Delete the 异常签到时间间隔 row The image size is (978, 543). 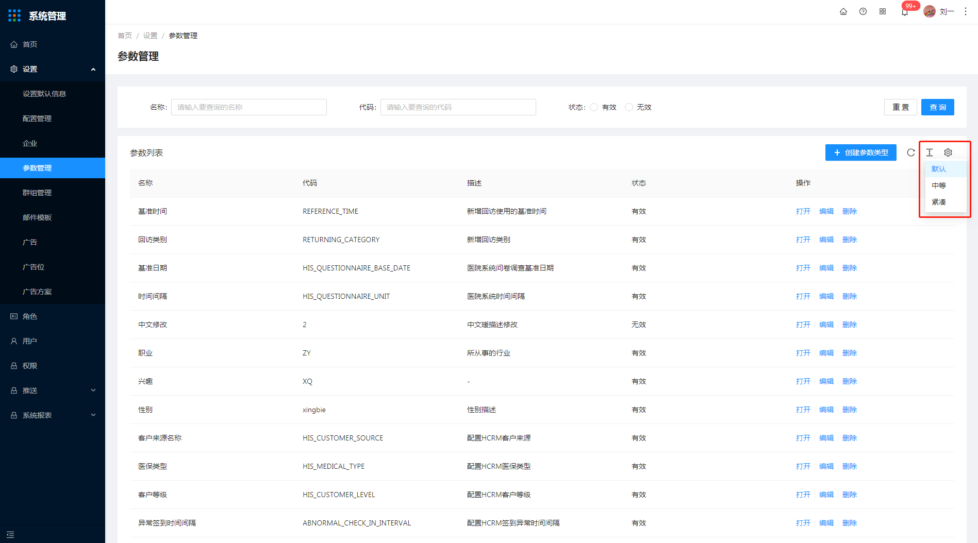click(x=850, y=523)
